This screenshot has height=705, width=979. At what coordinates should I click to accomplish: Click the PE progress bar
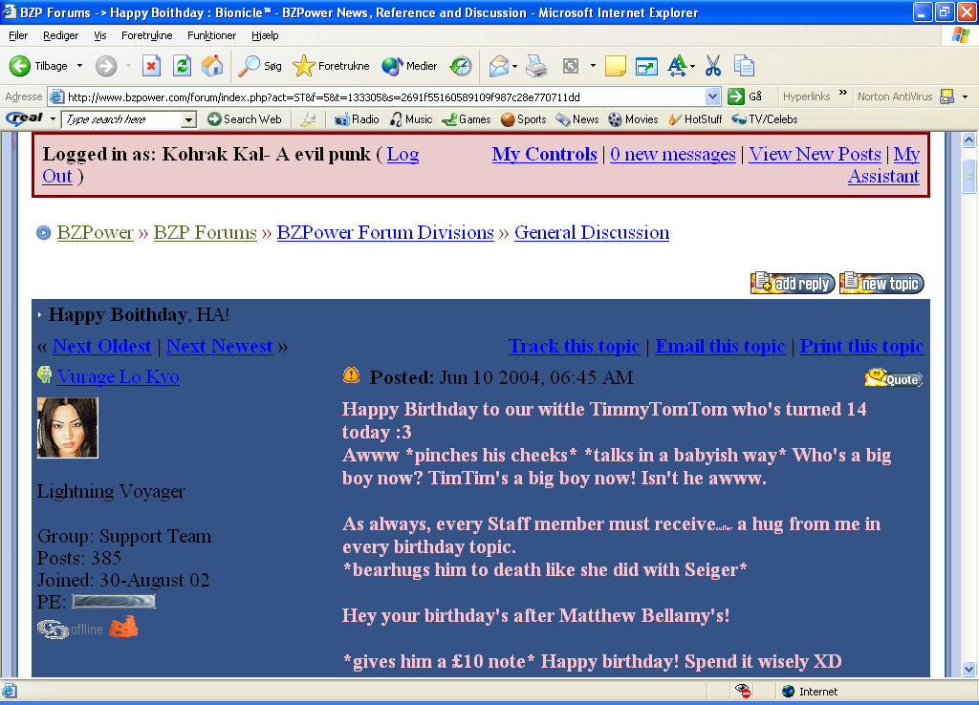click(114, 602)
